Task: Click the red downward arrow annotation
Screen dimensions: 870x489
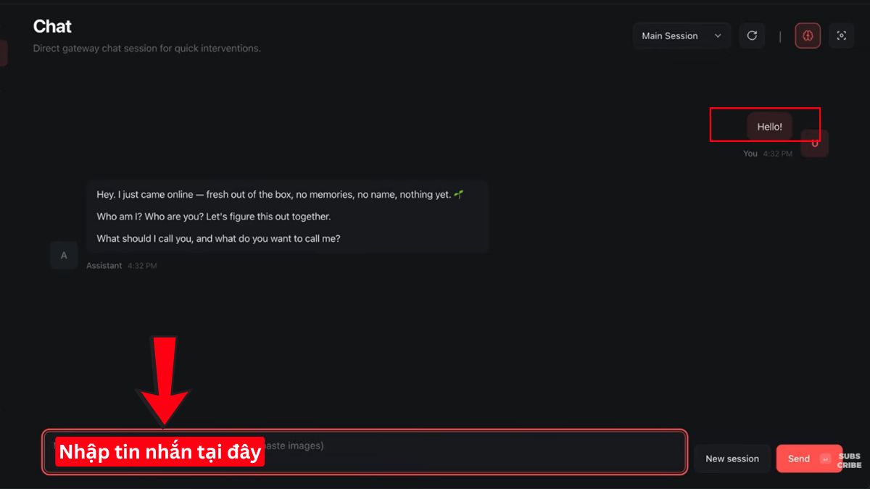Action: click(165, 379)
